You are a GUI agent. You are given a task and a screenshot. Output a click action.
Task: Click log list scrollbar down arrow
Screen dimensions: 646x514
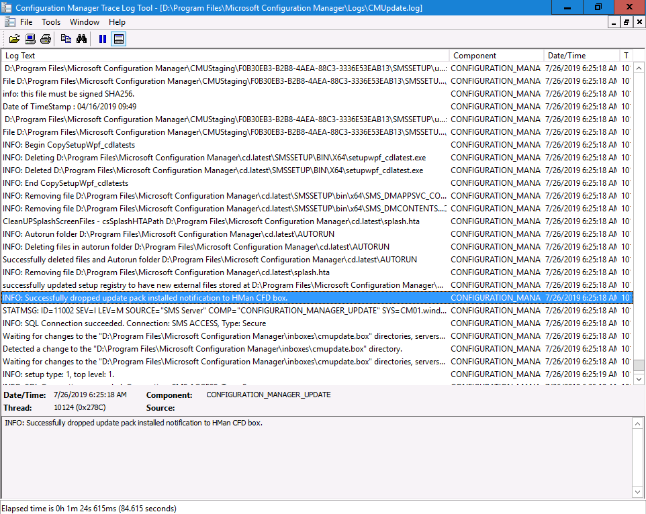click(639, 379)
